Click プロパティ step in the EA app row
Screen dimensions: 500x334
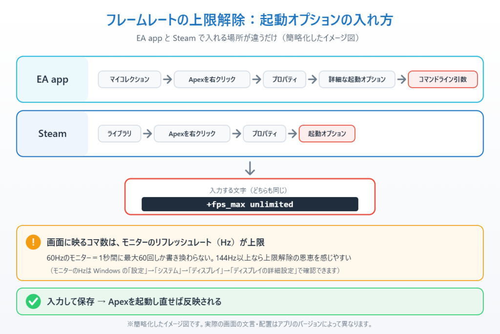tap(285, 79)
